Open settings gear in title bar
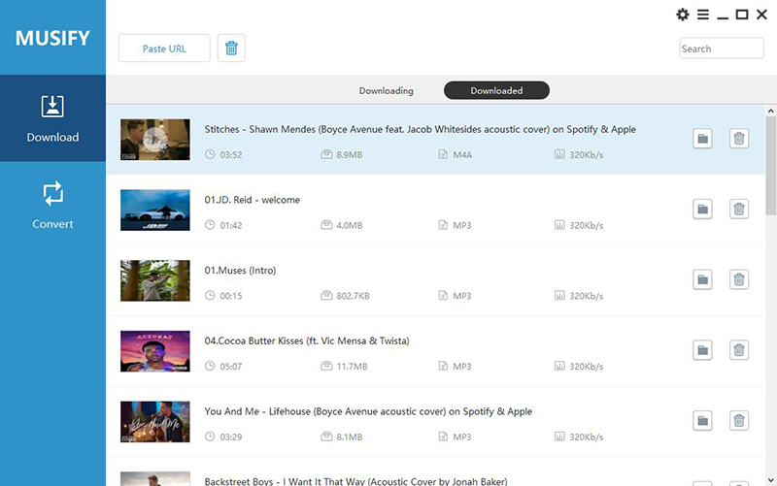The height and width of the screenshot is (486, 777). click(x=683, y=15)
